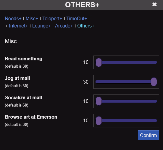Open the Internet+ settings link
The width and height of the screenshot is (163, 150).
18,26
